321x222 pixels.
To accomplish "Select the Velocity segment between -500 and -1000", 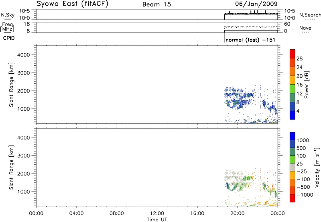I will [293, 190].
